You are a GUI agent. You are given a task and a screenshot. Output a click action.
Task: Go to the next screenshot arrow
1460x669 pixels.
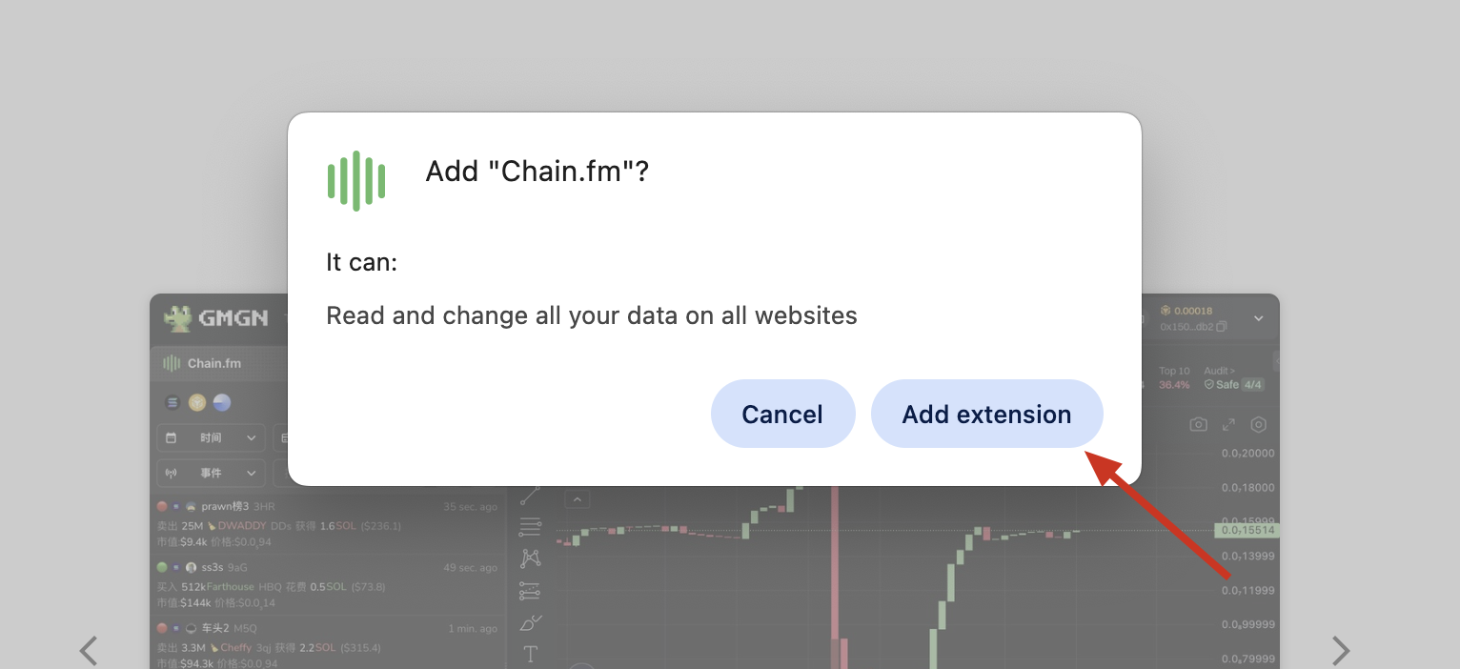[x=1340, y=651]
